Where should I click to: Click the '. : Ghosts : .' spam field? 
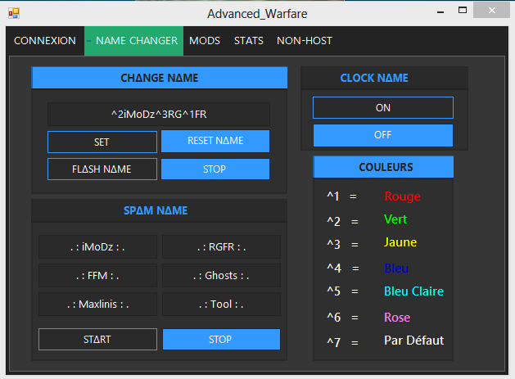click(x=221, y=275)
